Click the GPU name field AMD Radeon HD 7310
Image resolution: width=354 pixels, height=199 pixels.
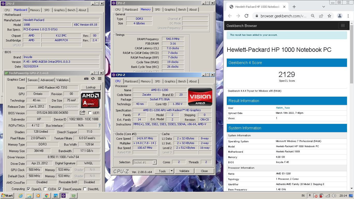pyautogui.click(x=52, y=88)
